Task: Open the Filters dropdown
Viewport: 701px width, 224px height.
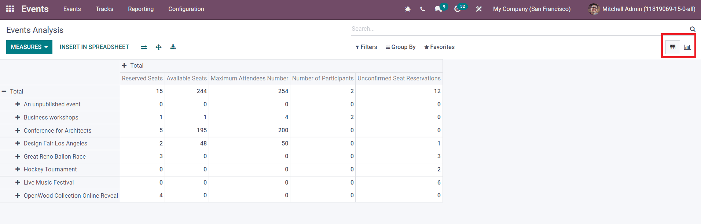Action: pyautogui.click(x=366, y=47)
